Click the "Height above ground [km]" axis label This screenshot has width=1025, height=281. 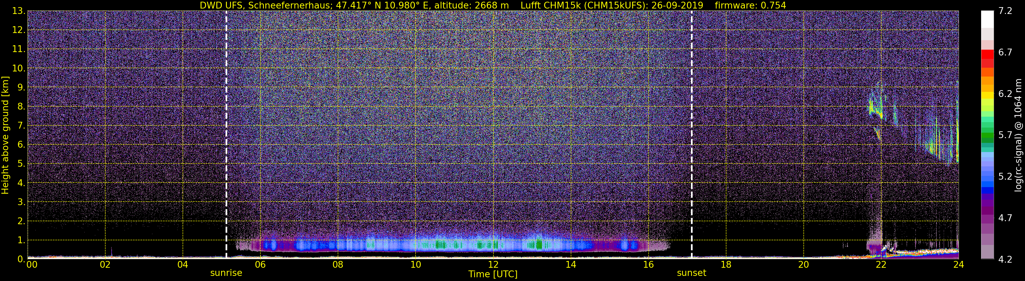click(5, 135)
